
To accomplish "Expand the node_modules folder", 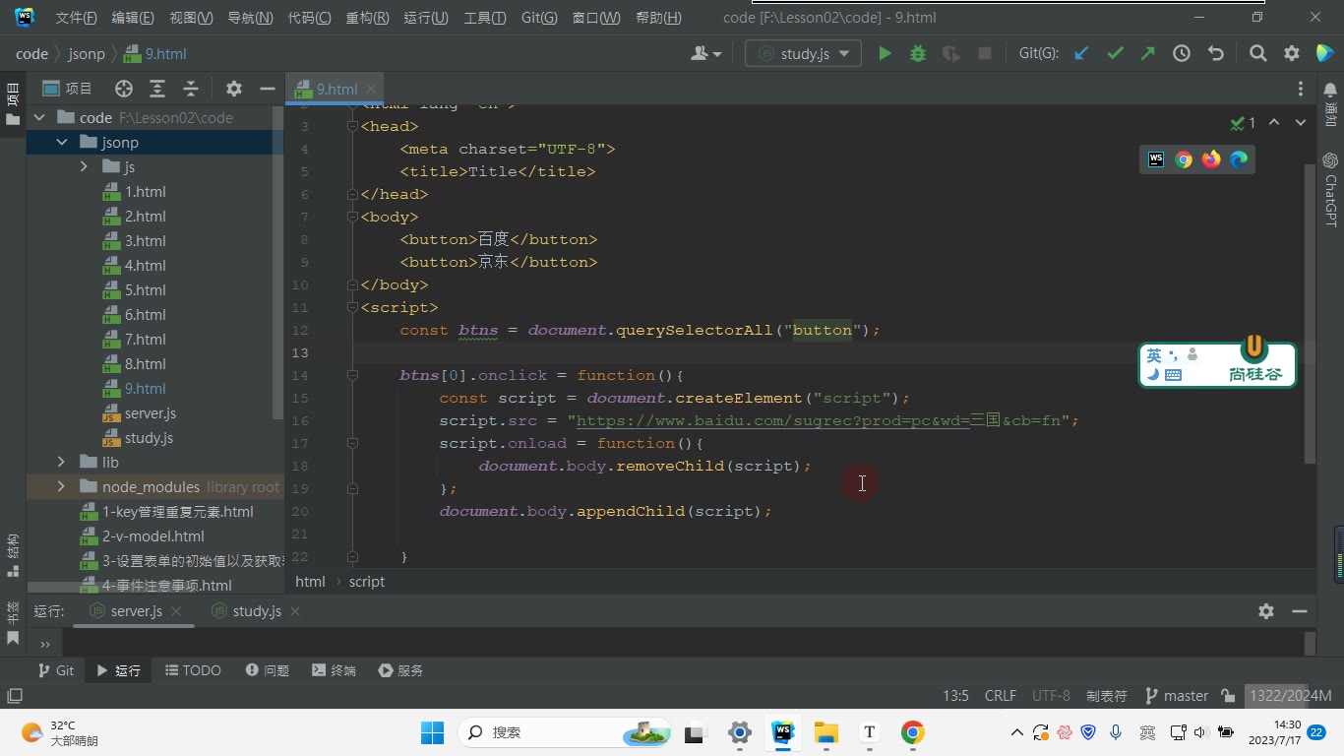I will (x=62, y=487).
